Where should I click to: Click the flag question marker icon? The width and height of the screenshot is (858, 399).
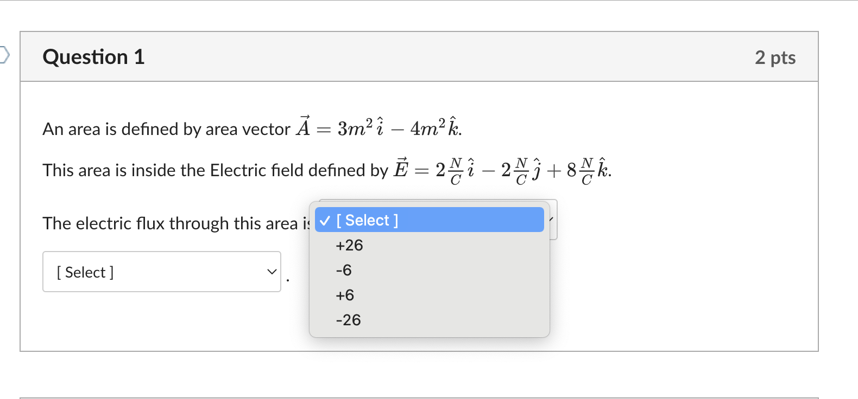[x=4, y=55]
